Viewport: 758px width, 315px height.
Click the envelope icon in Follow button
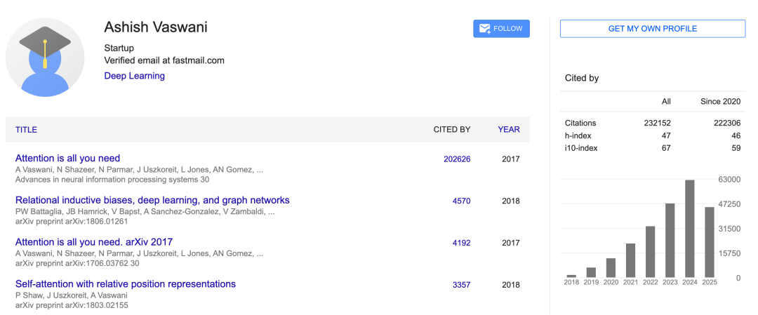484,29
